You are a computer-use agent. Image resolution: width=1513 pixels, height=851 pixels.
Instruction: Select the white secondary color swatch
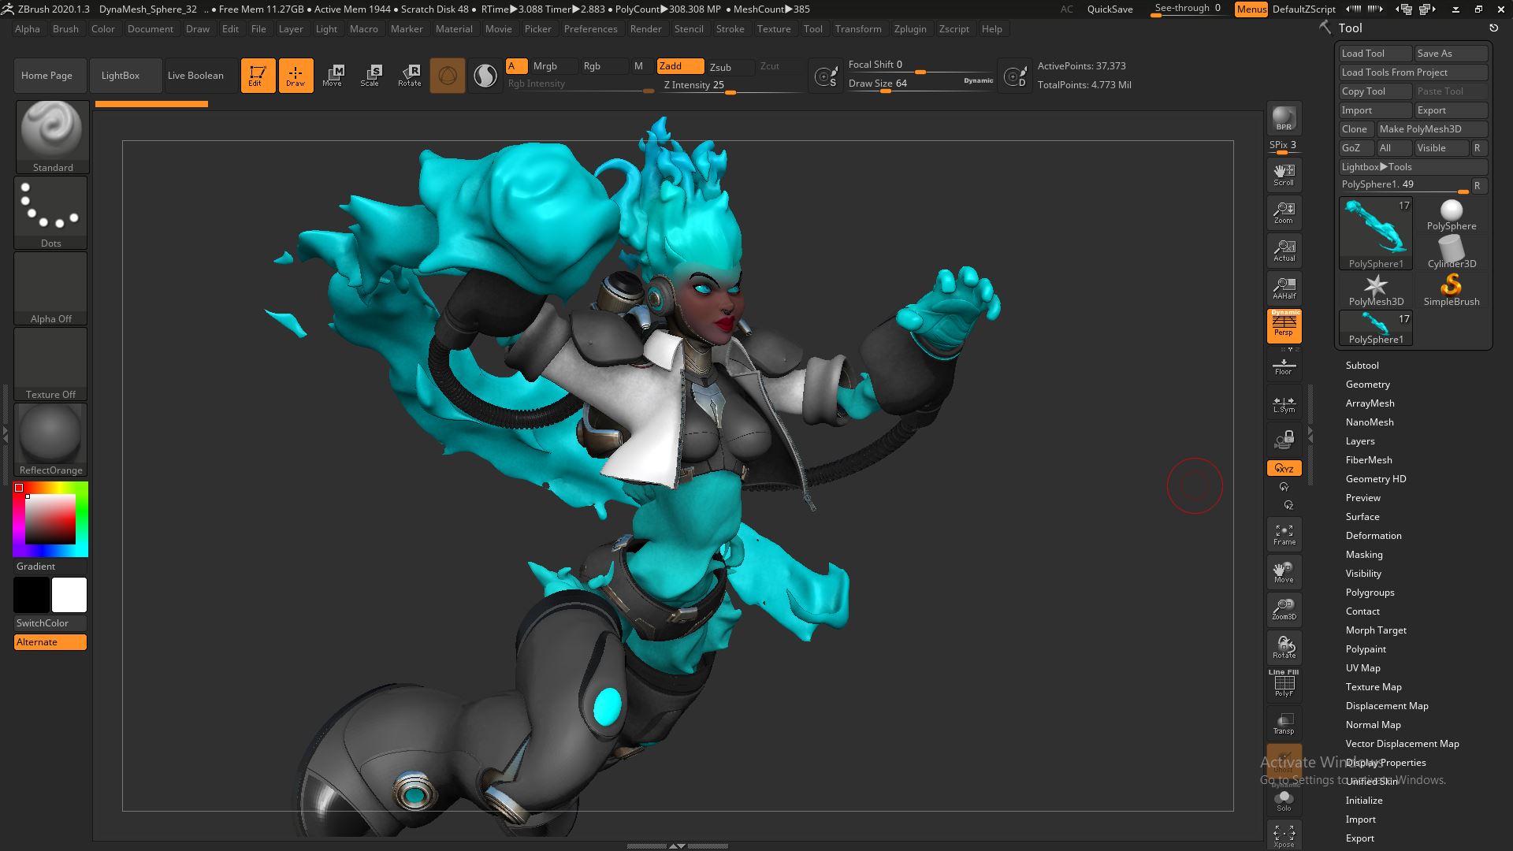(69, 595)
